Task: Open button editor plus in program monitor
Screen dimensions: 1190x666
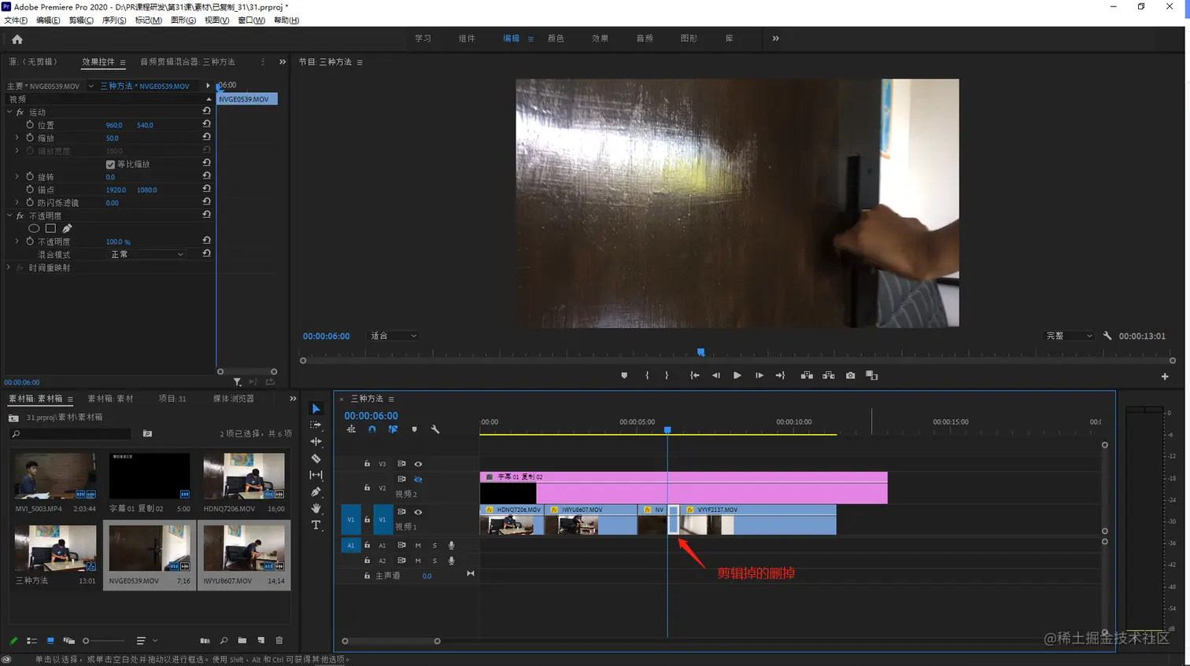Action: click(x=1165, y=377)
